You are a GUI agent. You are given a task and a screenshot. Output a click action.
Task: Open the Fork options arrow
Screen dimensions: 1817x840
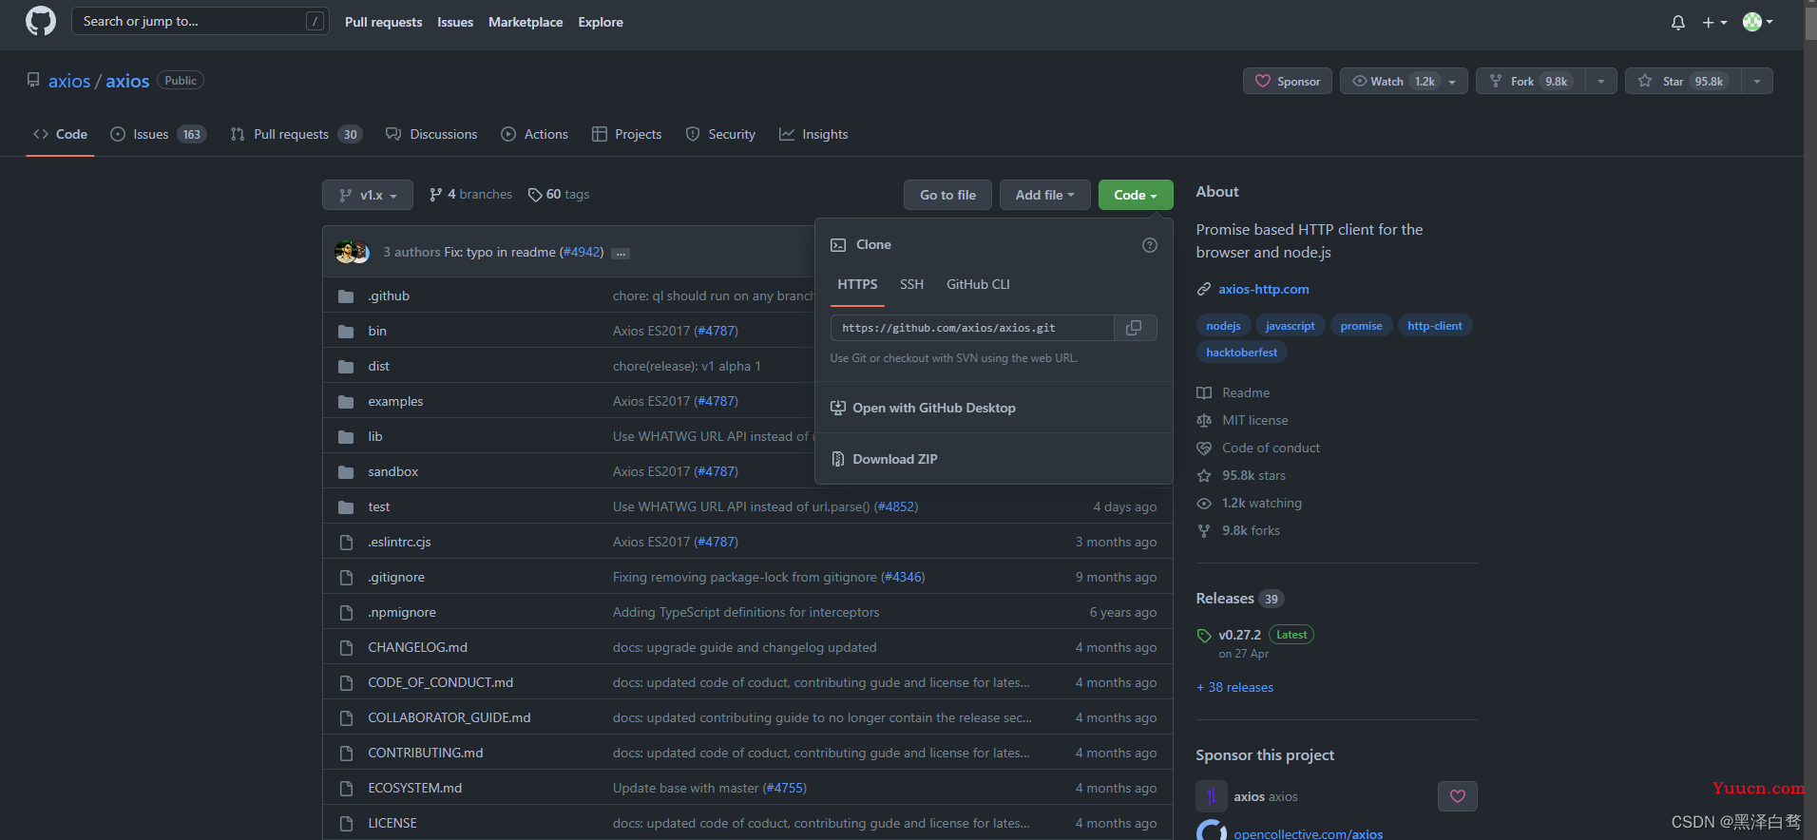coord(1601,82)
